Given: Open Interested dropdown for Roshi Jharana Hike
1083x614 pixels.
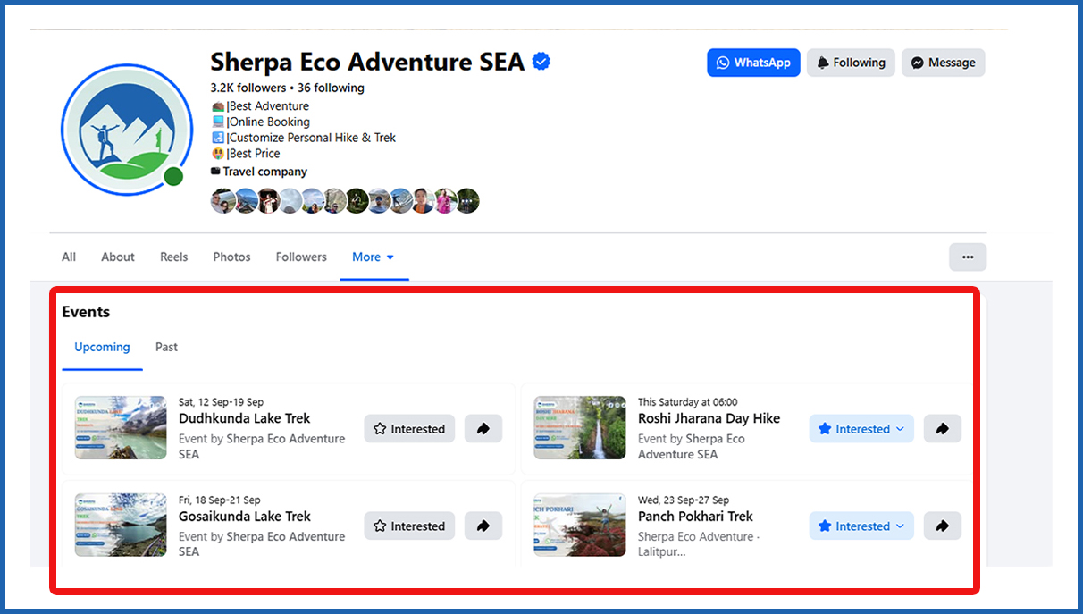Looking at the screenshot, I should [x=861, y=429].
